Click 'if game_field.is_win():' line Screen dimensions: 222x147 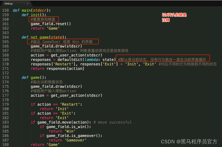(x=65, y=127)
